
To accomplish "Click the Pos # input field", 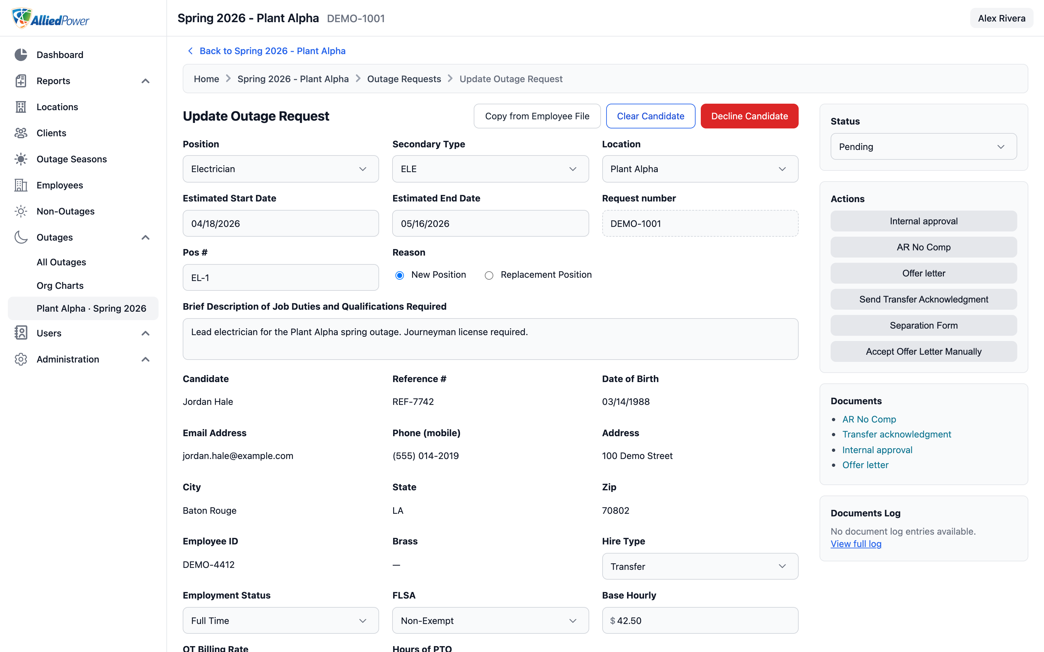I will (x=281, y=278).
